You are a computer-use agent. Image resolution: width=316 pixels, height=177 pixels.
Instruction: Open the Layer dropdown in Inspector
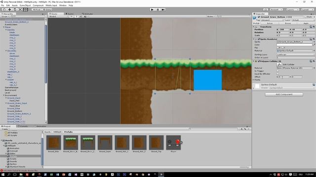pyautogui.click(x=303, y=20)
